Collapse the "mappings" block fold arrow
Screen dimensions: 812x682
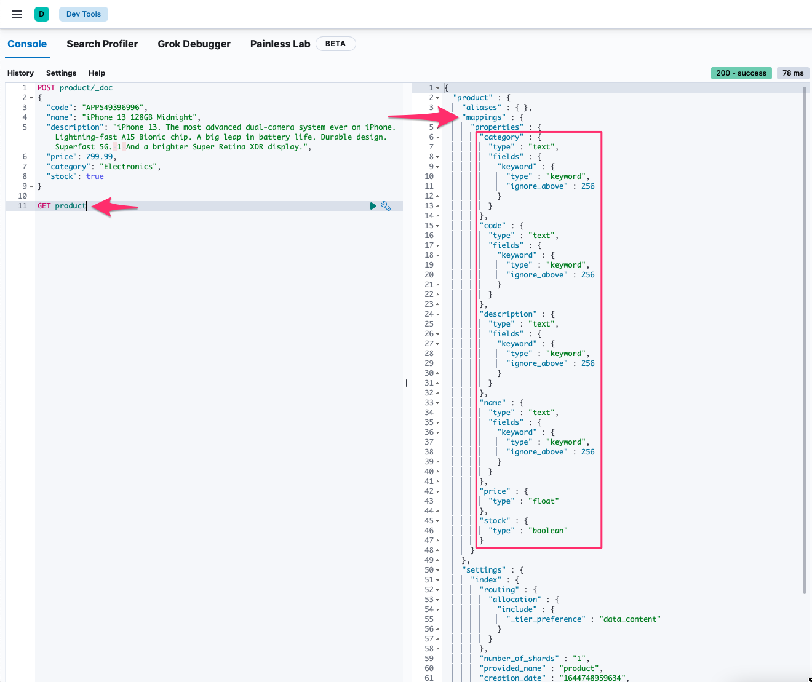tap(438, 117)
